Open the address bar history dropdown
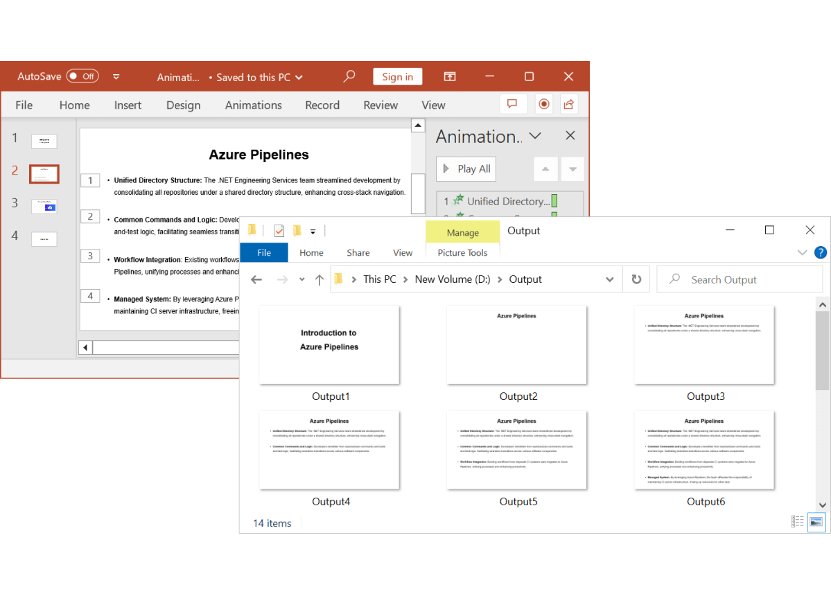Screen dimensions: 831x594 point(609,279)
